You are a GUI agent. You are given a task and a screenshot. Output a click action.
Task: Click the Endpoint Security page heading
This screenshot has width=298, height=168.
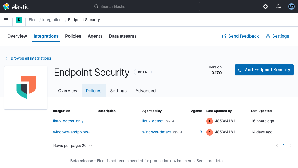pyautogui.click(x=92, y=72)
